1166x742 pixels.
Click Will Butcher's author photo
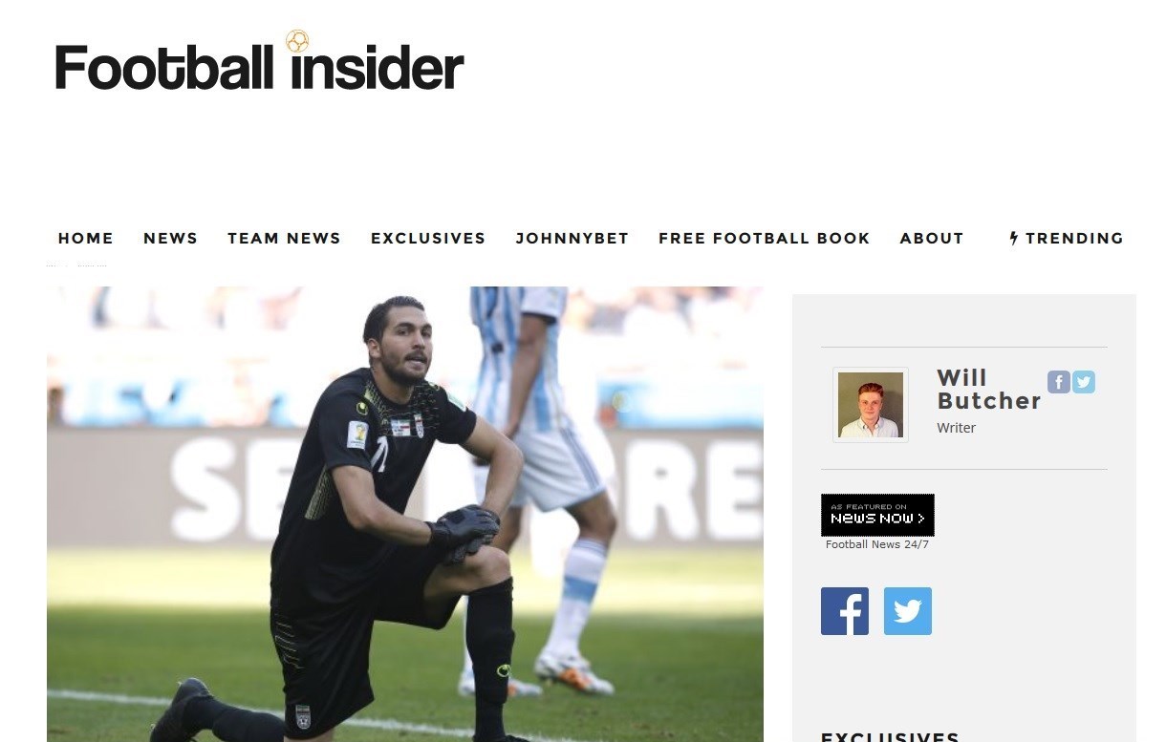click(x=871, y=405)
